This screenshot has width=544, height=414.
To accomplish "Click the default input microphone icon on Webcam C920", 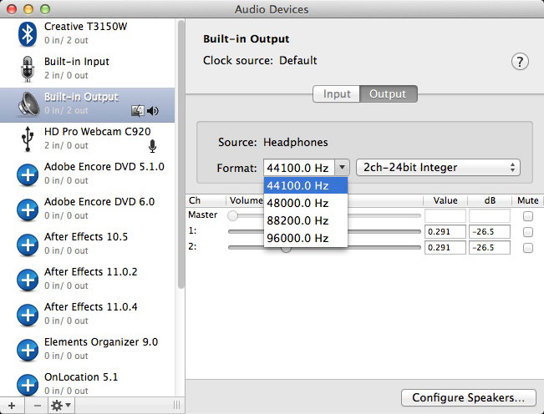I will pos(152,146).
